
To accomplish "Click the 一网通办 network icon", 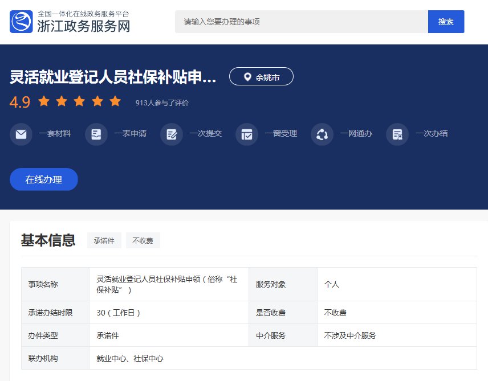I will [x=322, y=134].
